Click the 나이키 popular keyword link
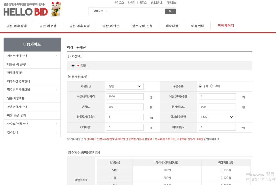 coord(131,2)
